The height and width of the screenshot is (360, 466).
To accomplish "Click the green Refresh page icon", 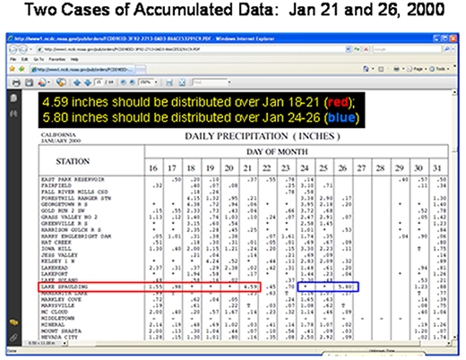I will tap(357, 49).
